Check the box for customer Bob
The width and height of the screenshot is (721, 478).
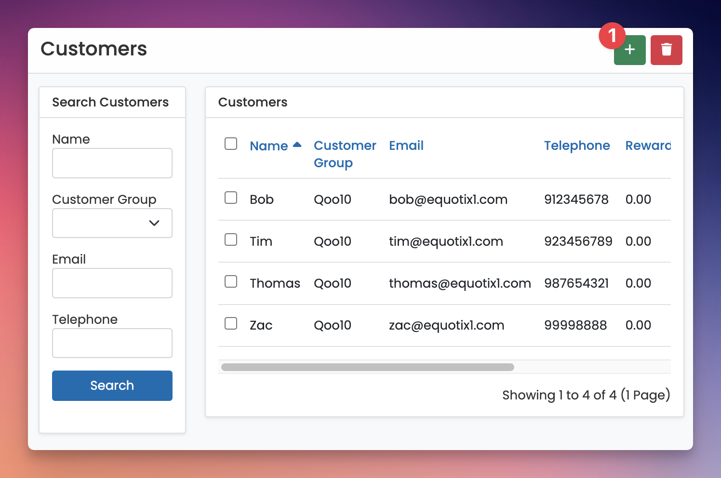click(231, 198)
